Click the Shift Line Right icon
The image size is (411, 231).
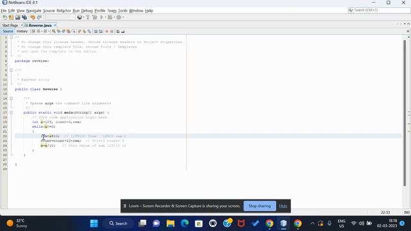pos(101,31)
